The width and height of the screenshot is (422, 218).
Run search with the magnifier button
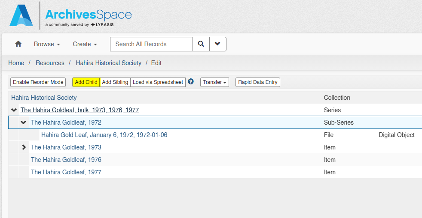201,44
